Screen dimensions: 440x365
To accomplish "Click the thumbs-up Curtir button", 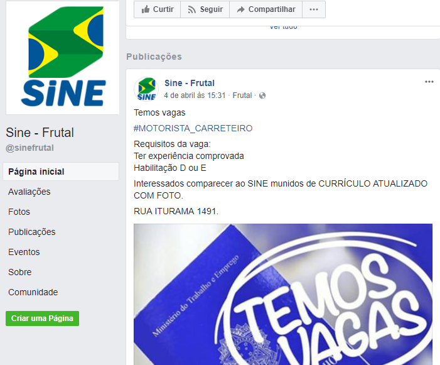I will pyautogui.click(x=157, y=9).
